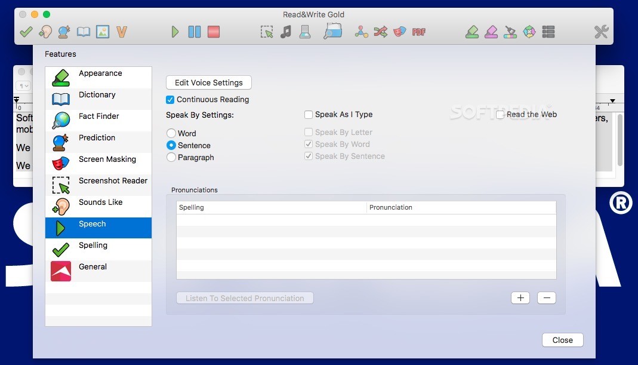
Task: Choose the Word radio button
Action: (x=171, y=133)
